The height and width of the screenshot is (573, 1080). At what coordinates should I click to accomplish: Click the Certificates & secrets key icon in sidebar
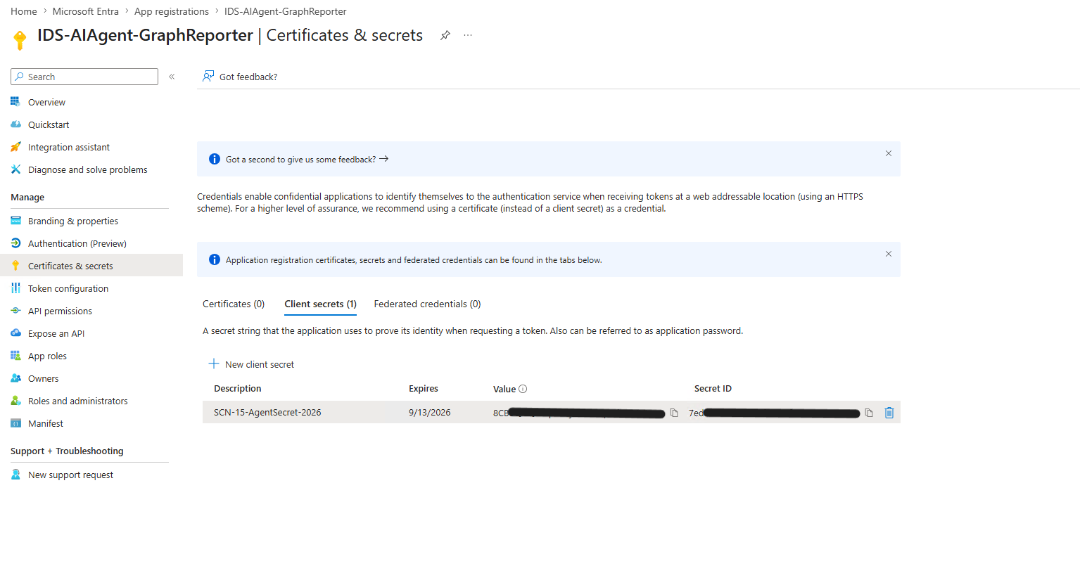pyautogui.click(x=15, y=266)
